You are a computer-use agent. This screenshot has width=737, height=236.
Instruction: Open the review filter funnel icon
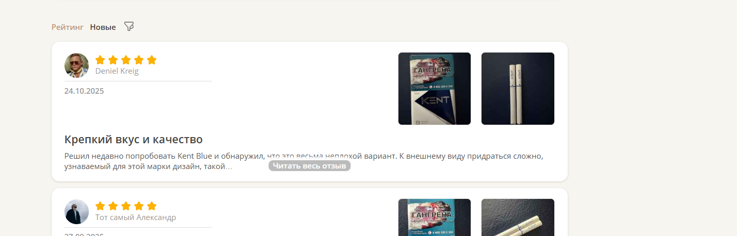click(x=129, y=26)
